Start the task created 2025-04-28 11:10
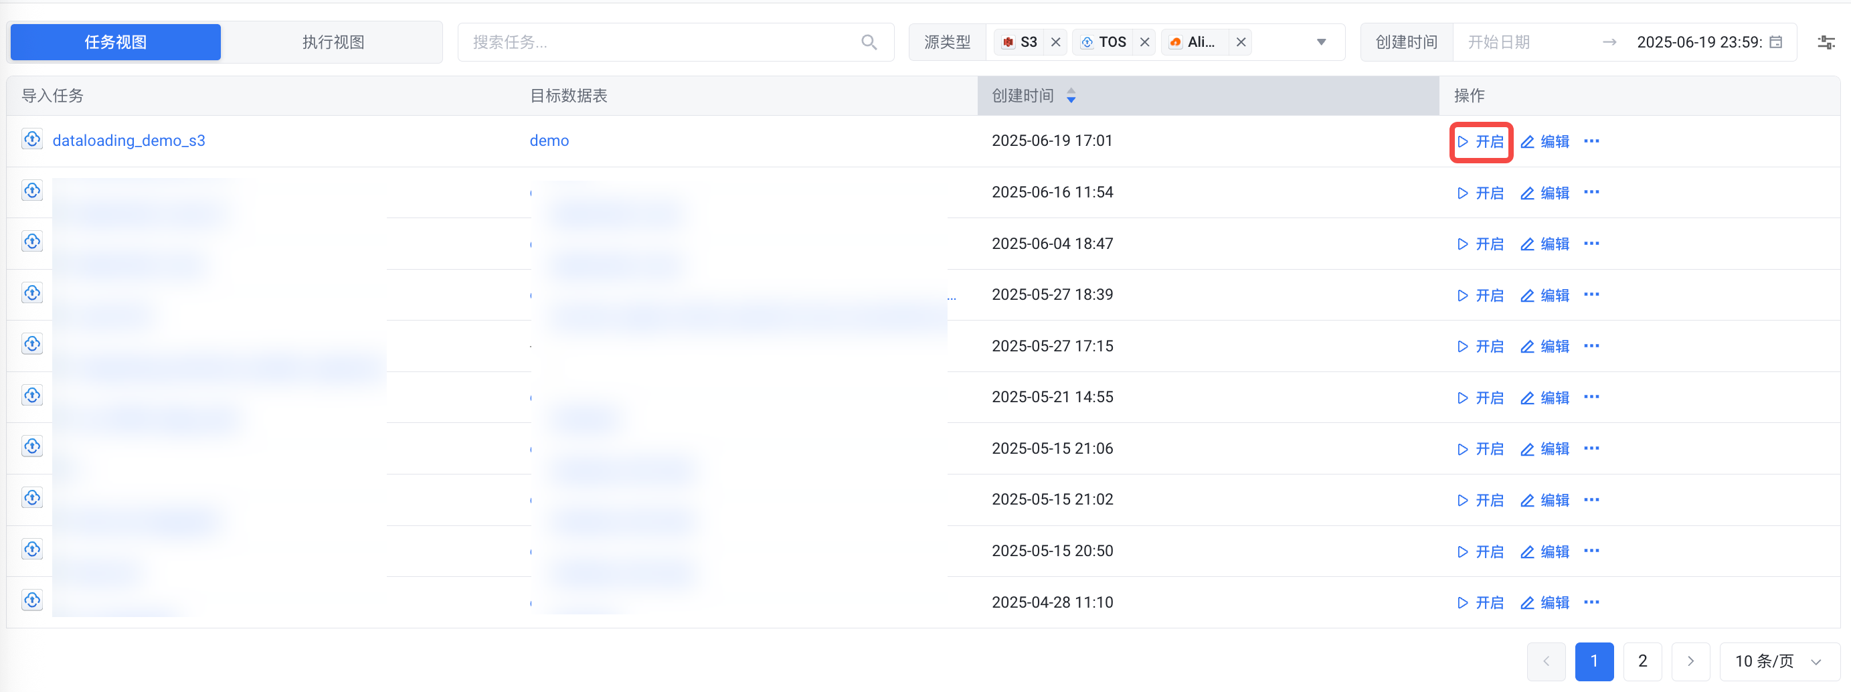 point(1480,603)
